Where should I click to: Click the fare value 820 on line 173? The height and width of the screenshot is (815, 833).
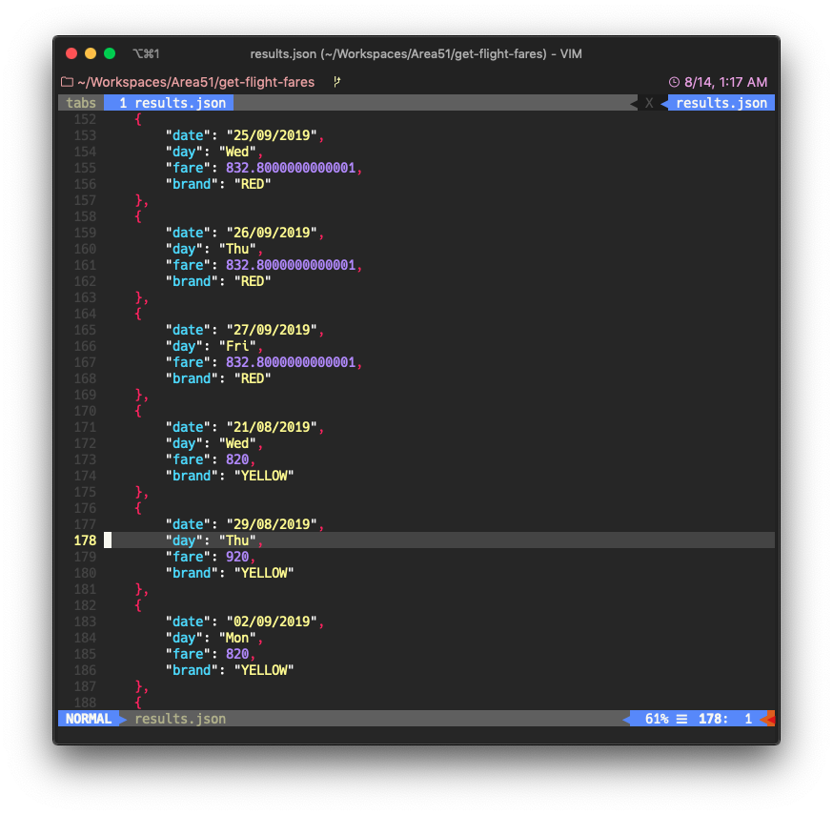point(237,459)
